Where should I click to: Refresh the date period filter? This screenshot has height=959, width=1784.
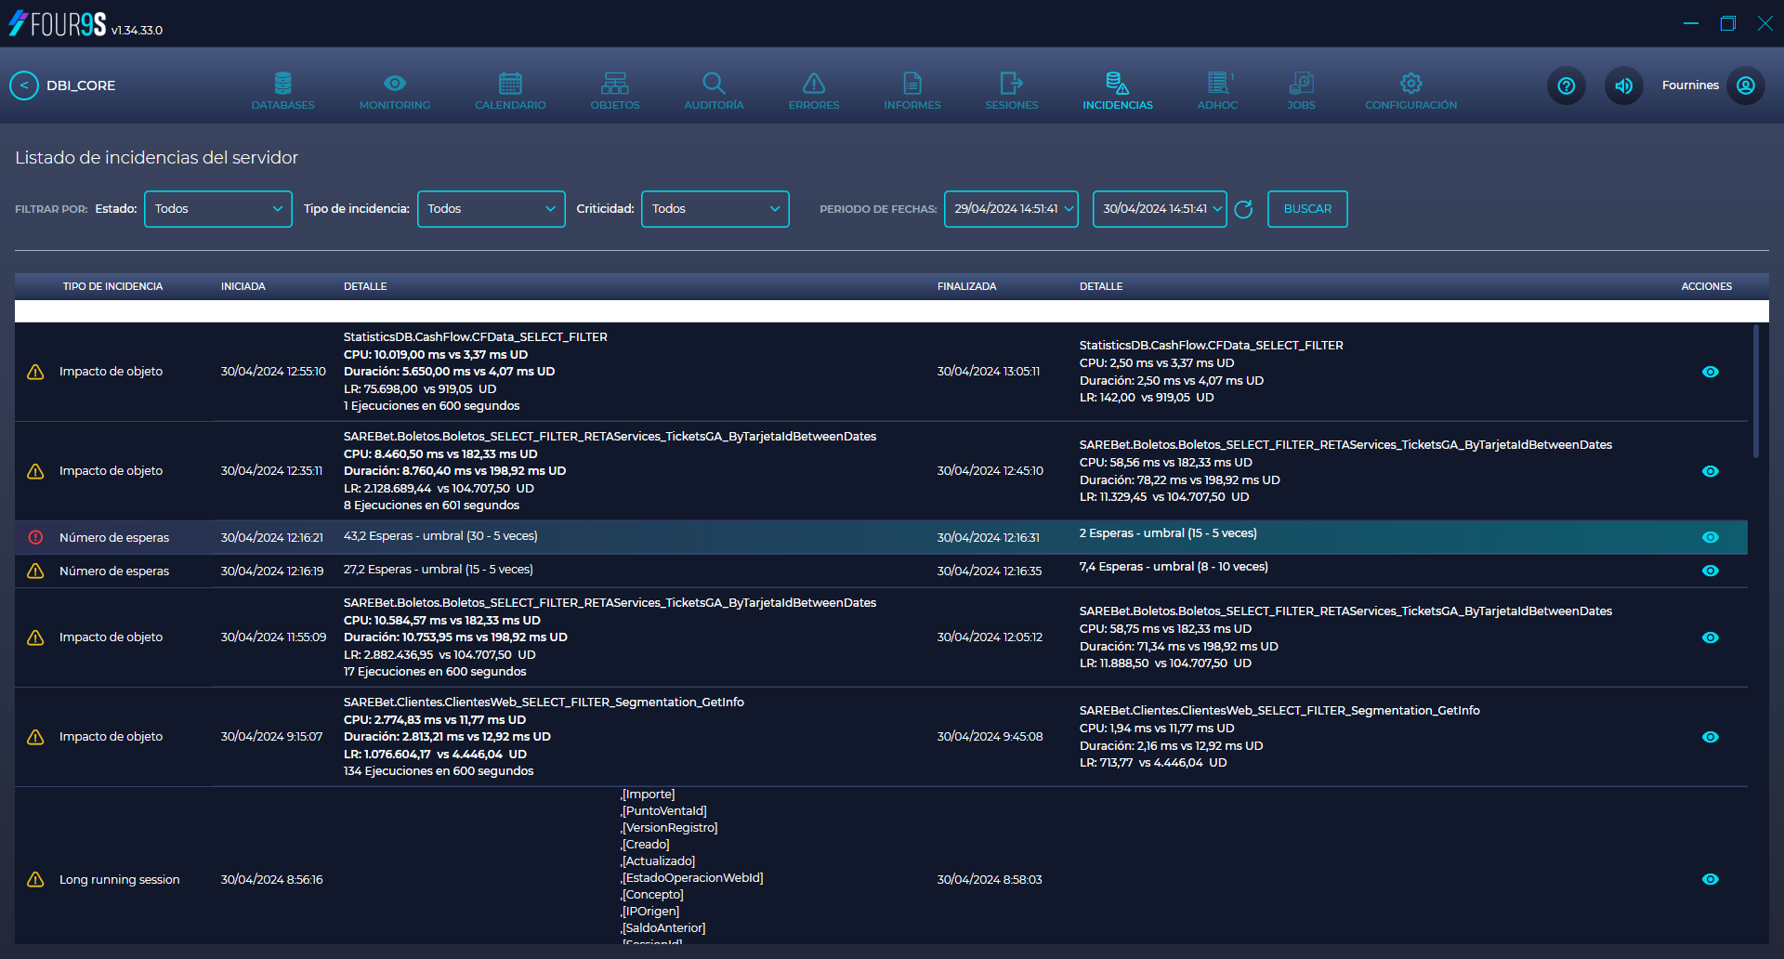[1244, 209]
